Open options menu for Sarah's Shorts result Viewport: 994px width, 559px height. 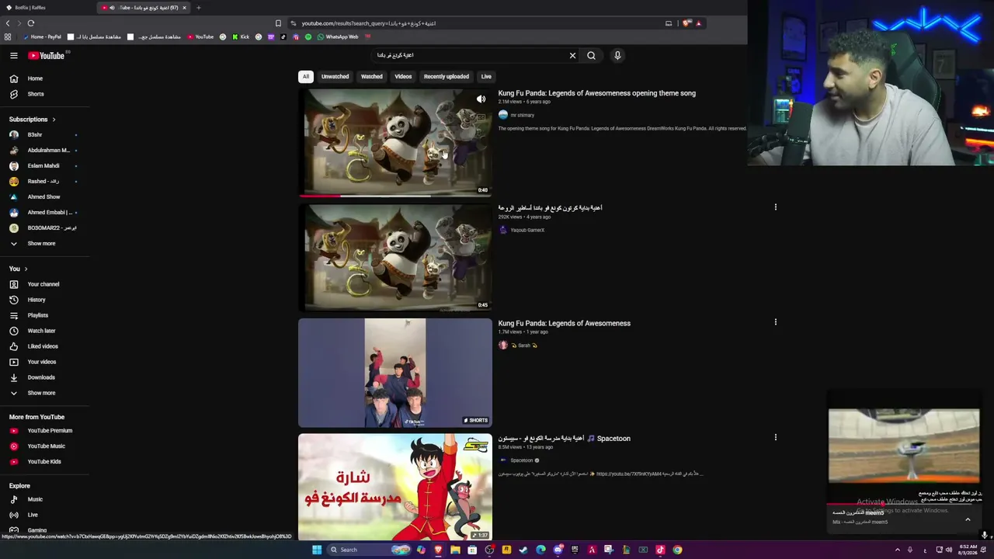[x=775, y=322]
